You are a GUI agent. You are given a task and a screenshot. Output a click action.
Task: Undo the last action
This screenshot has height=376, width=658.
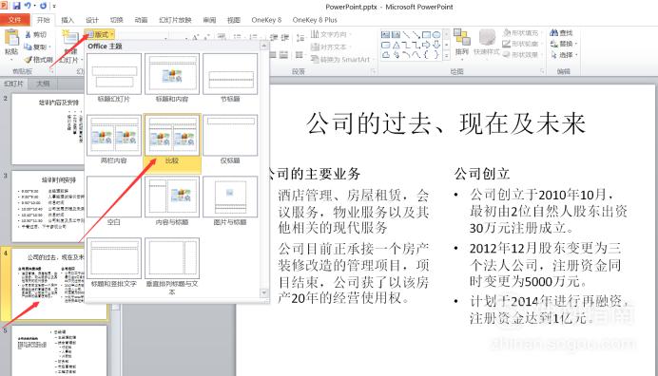click(x=28, y=6)
